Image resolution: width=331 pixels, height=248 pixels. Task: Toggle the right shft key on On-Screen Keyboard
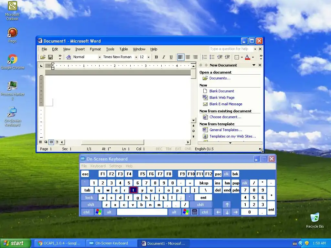(x=200, y=205)
